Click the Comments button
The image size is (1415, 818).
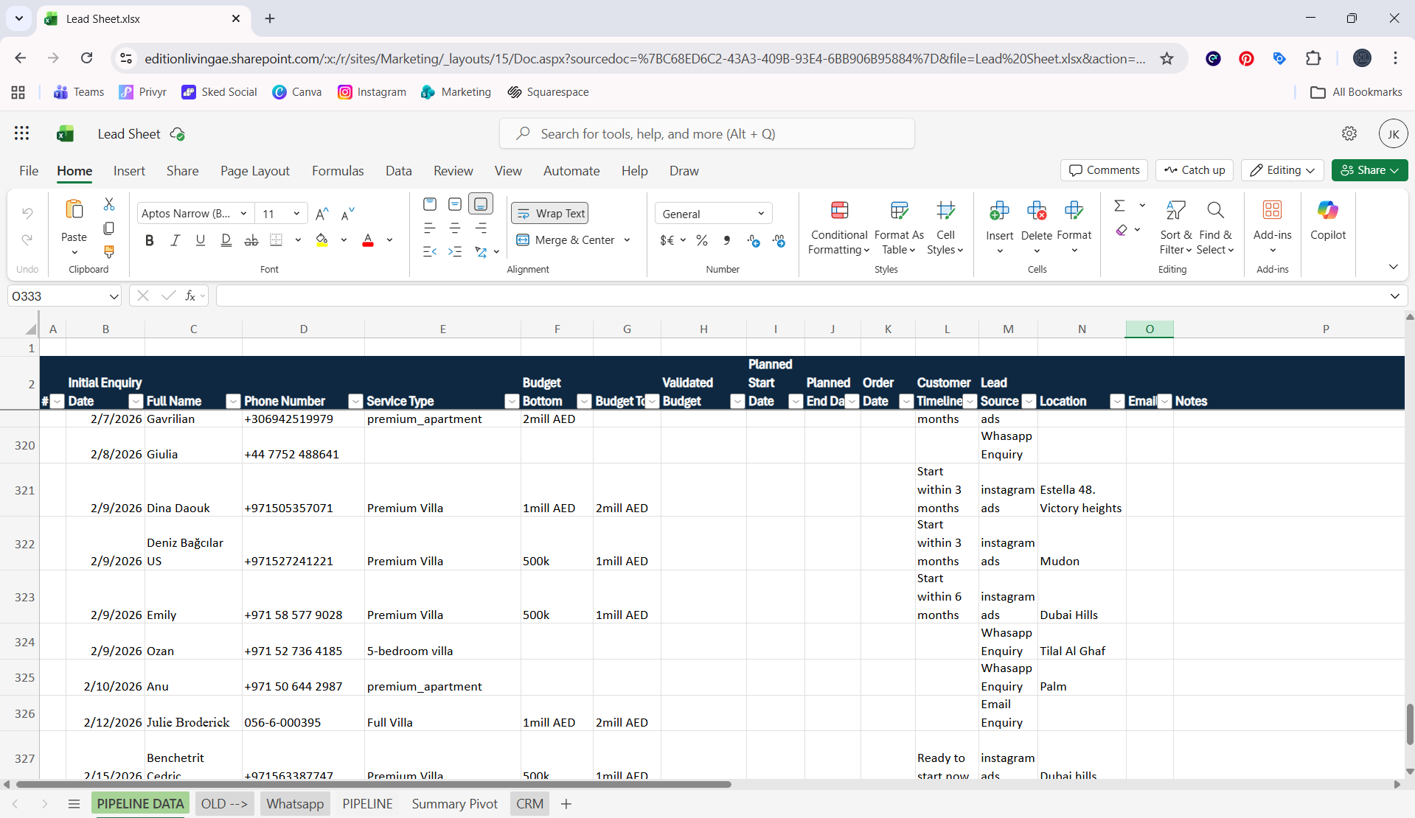point(1104,170)
